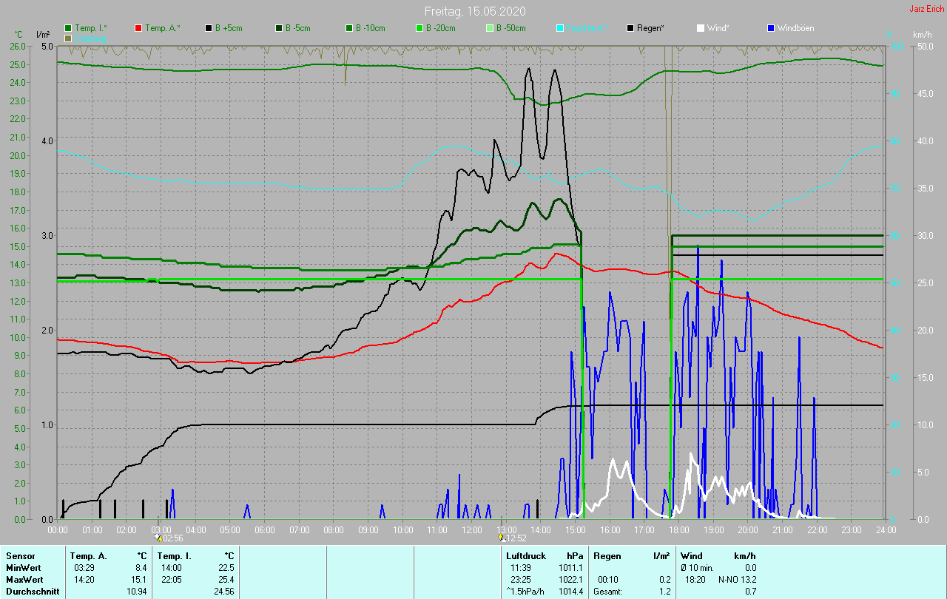
Task: Click the MinWert row header
Action: coord(23,568)
